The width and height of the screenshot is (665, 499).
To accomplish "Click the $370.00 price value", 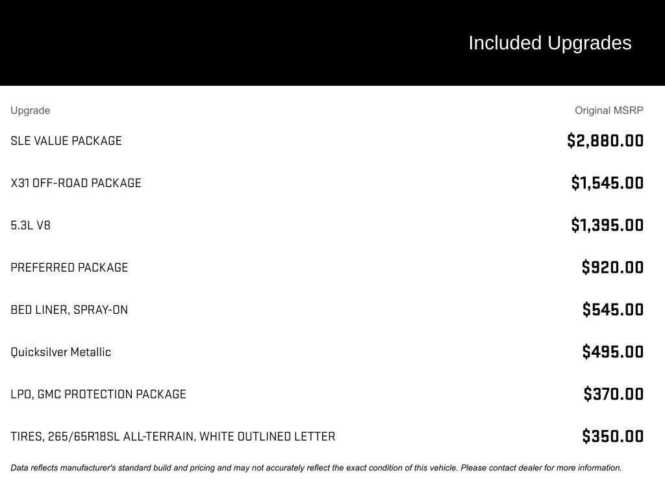I will 613,394.
